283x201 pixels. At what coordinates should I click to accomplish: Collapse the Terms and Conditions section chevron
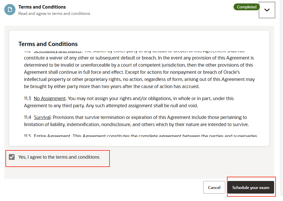[x=267, y=10]
